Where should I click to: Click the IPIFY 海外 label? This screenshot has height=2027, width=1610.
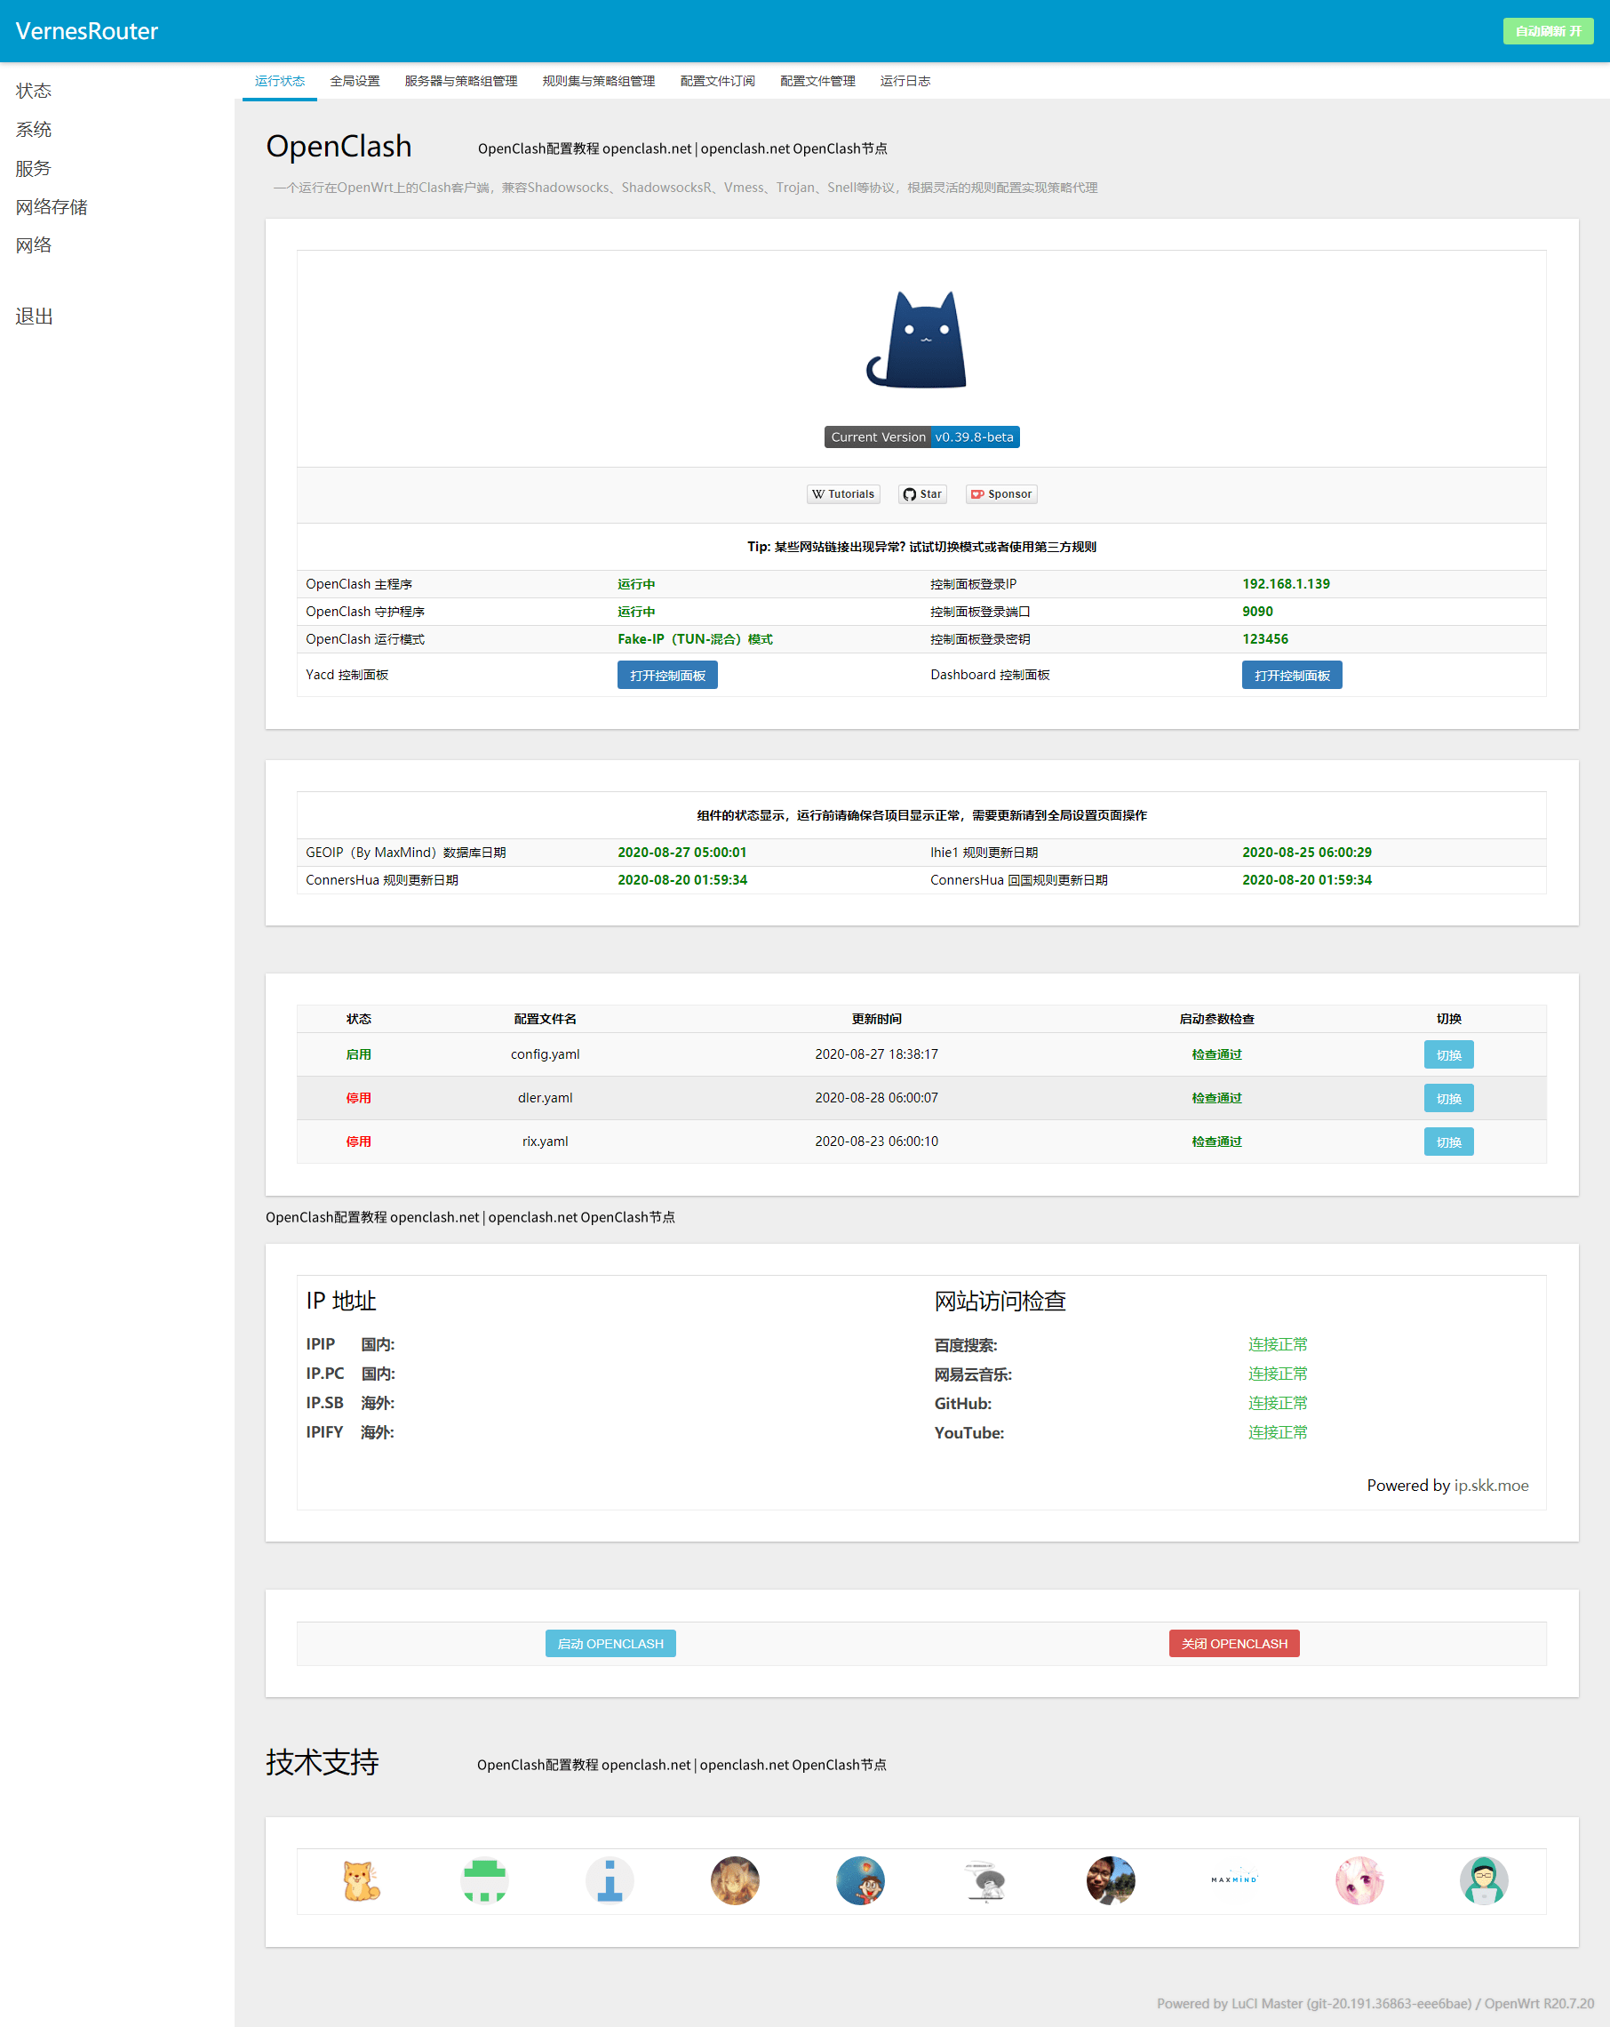point(349,1432)
